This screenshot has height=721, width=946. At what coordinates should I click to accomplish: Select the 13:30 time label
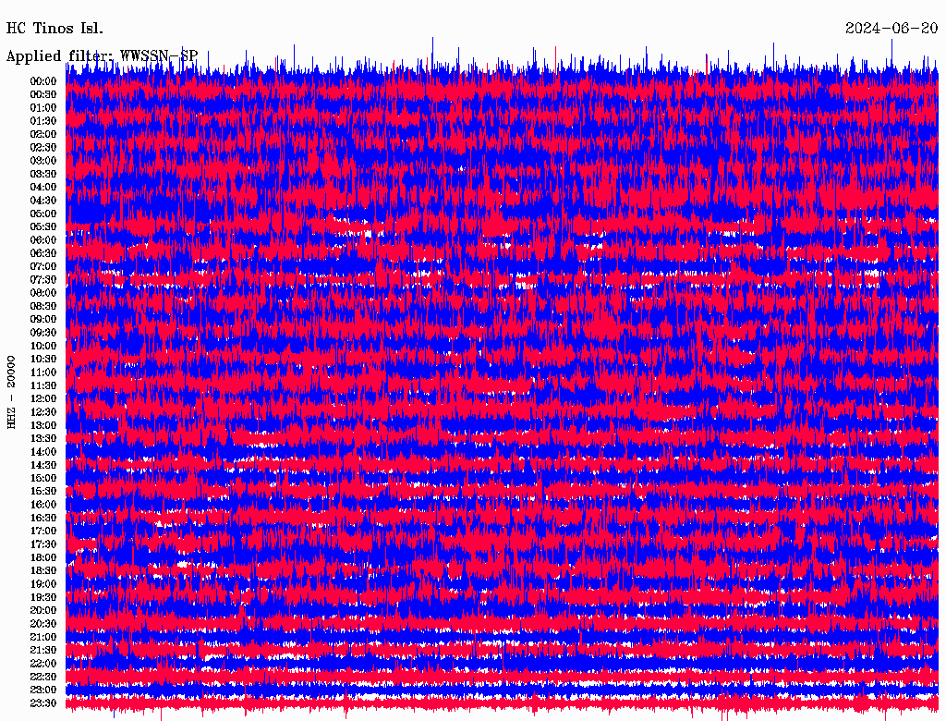click(43, 439)
